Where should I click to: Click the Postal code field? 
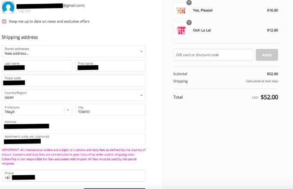pos(73,81)
